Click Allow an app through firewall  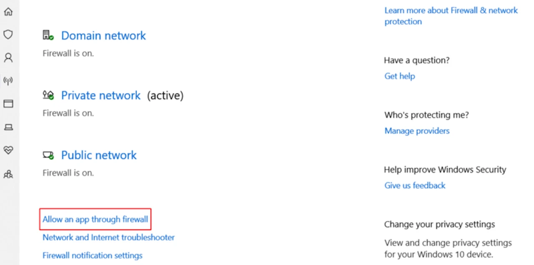[x=95, y=219]
